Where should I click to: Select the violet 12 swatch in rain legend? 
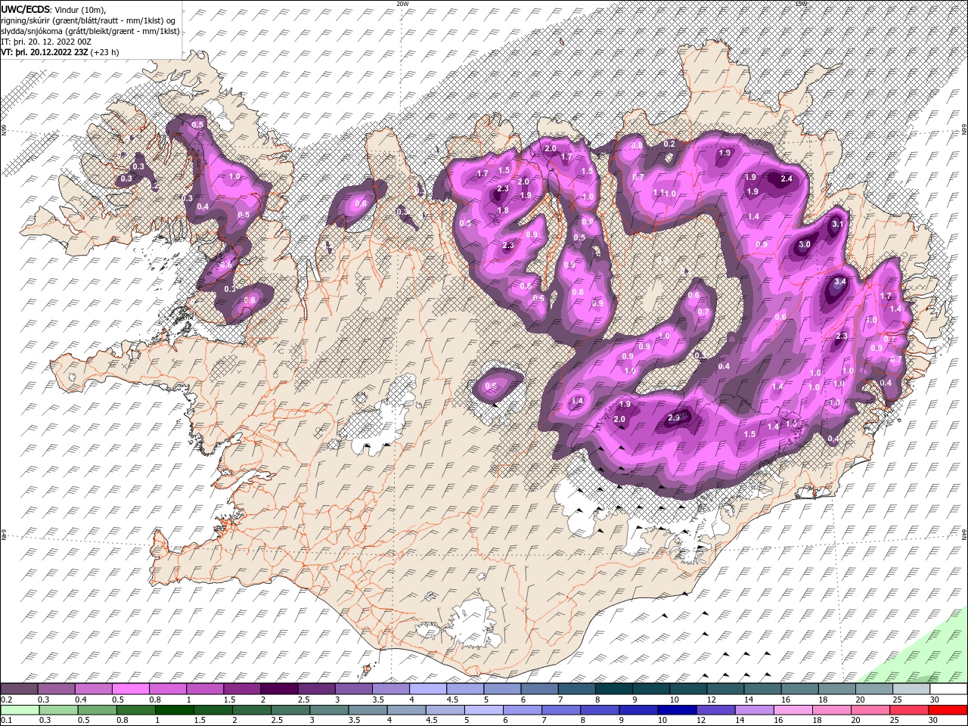click(716, 710)
